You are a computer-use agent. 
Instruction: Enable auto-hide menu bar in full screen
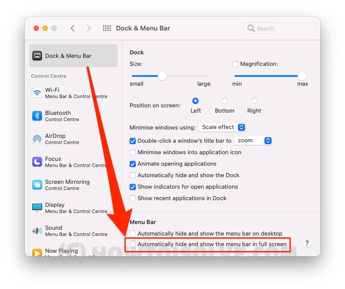click(x=133, y=244)
